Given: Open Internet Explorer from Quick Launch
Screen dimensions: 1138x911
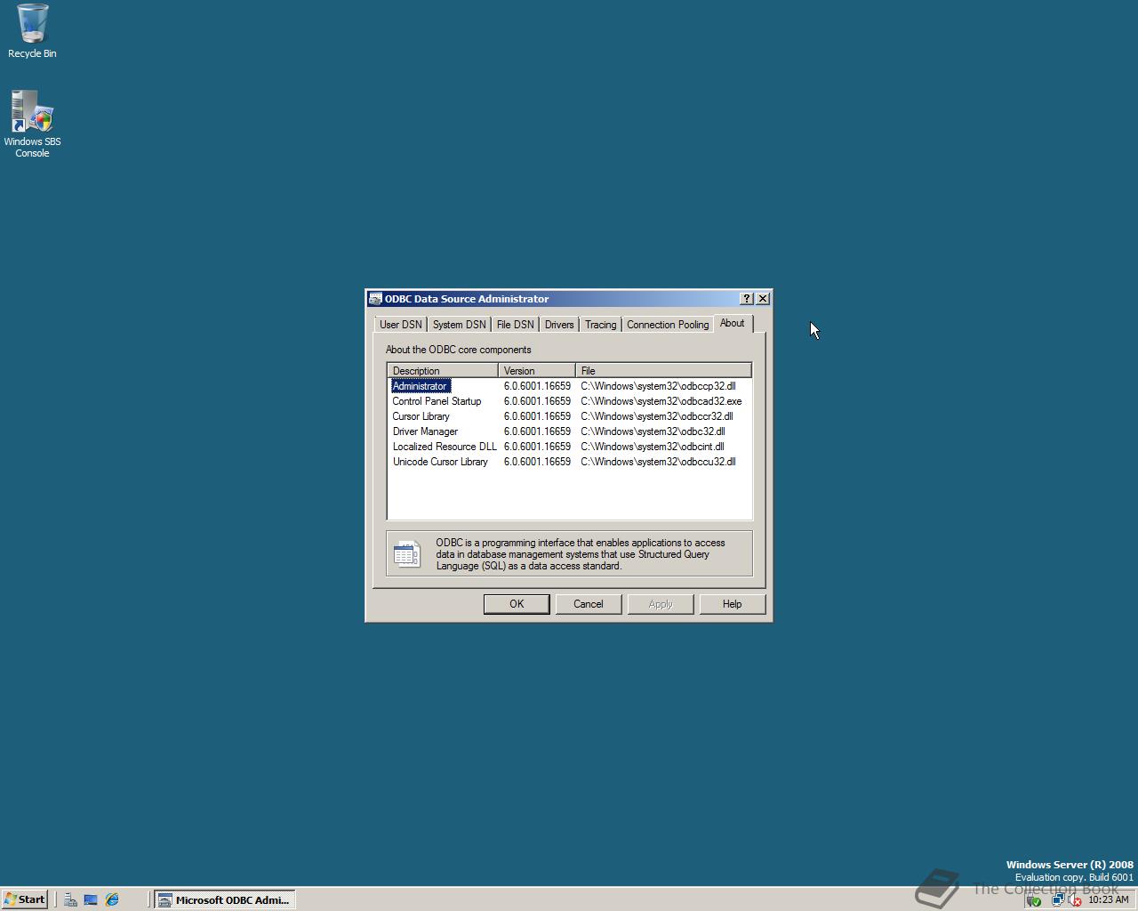Looking at the screenshot, I should (112, 899).
